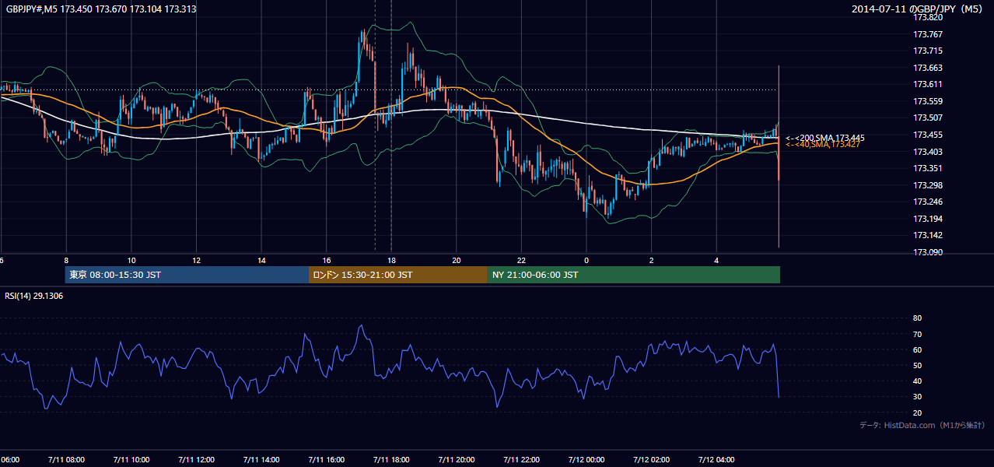This screenshot has width=994, height=467.
Task: Click the 7/12 02:00 date label
Action: coord(652,460)
